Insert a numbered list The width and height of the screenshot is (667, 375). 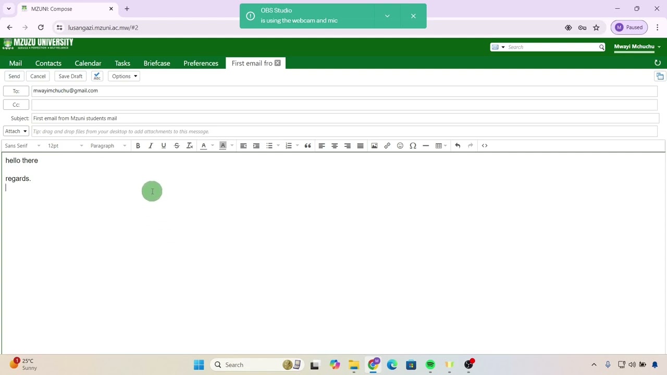pyautogui.click(x=289, y=146)
